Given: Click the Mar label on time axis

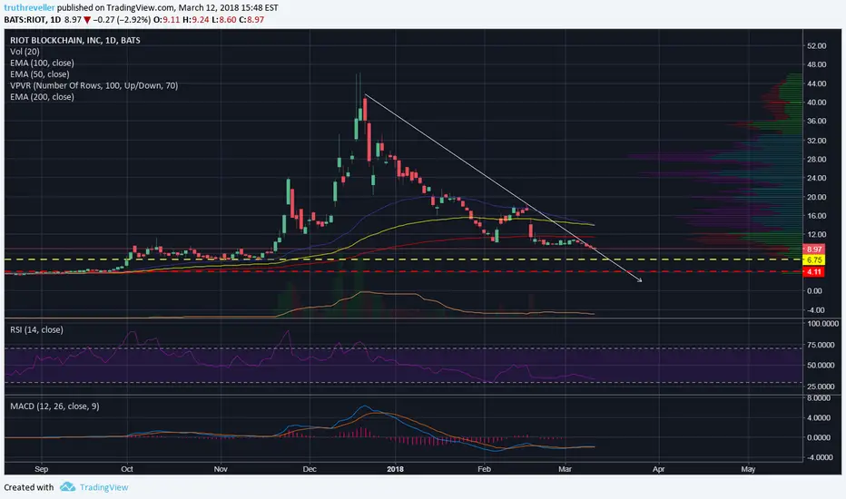Looking at the screenshot, I should 565,469.
